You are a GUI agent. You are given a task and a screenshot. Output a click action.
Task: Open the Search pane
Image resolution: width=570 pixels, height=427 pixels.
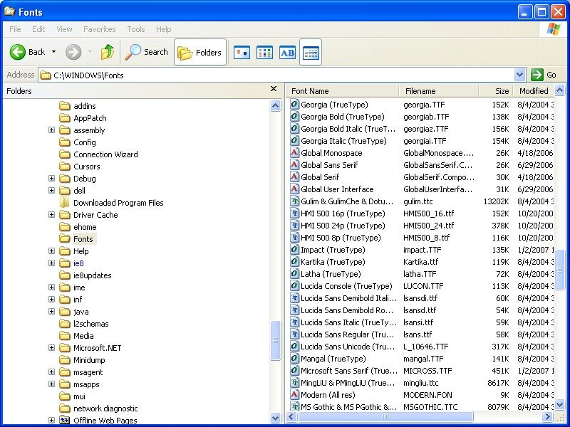tap(147, 52)
